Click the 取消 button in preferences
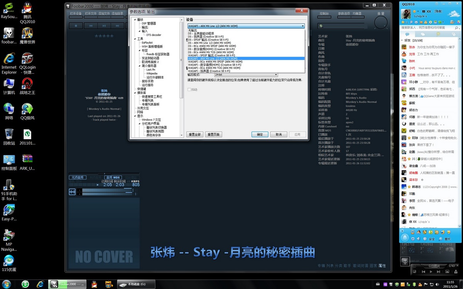The width and height of the screenshot is (463, 289). click(279, 134)
